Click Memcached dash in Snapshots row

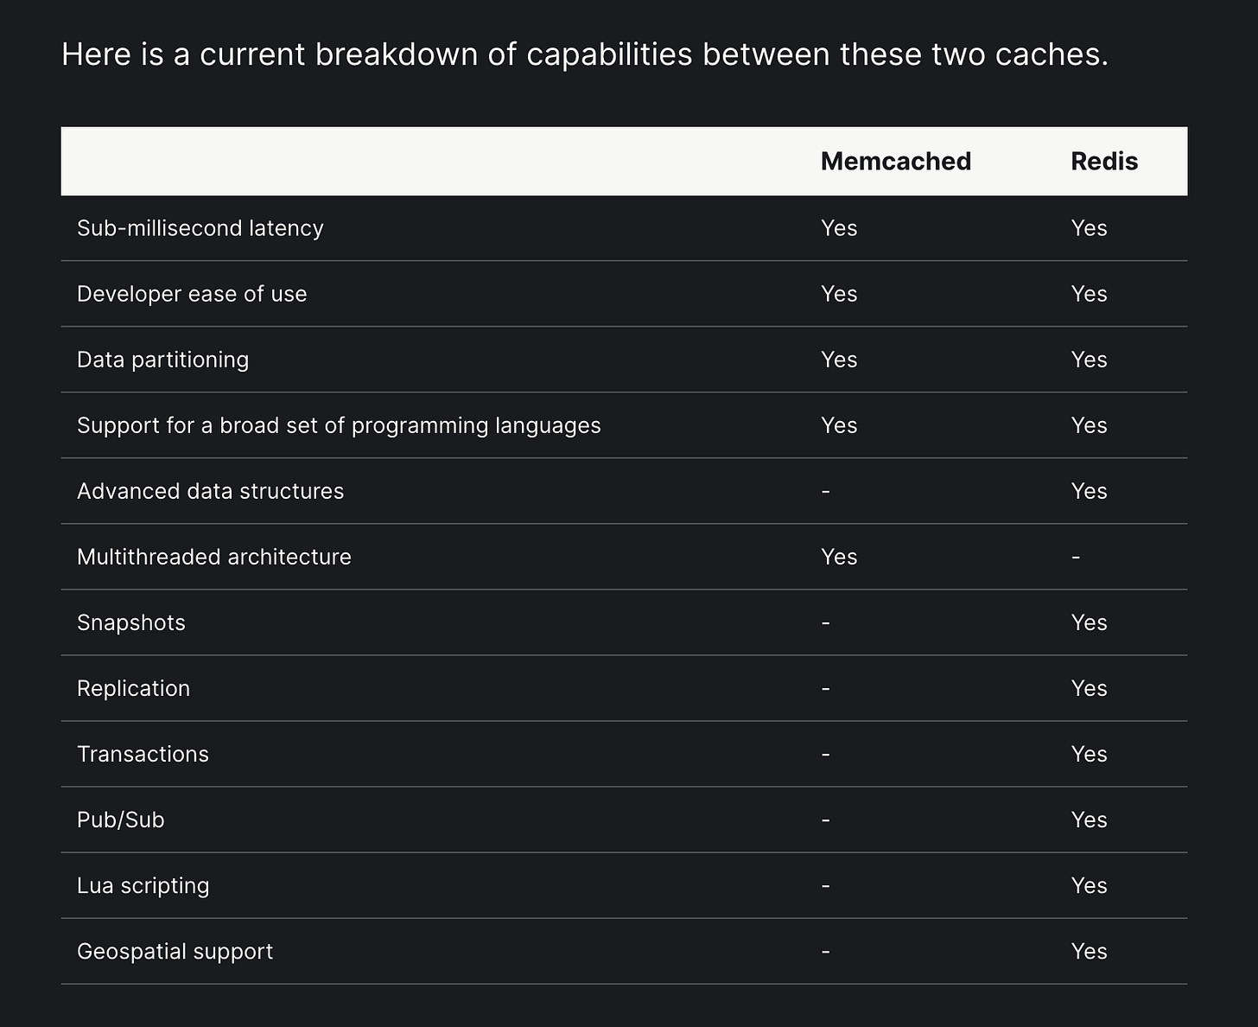[826, 623]
